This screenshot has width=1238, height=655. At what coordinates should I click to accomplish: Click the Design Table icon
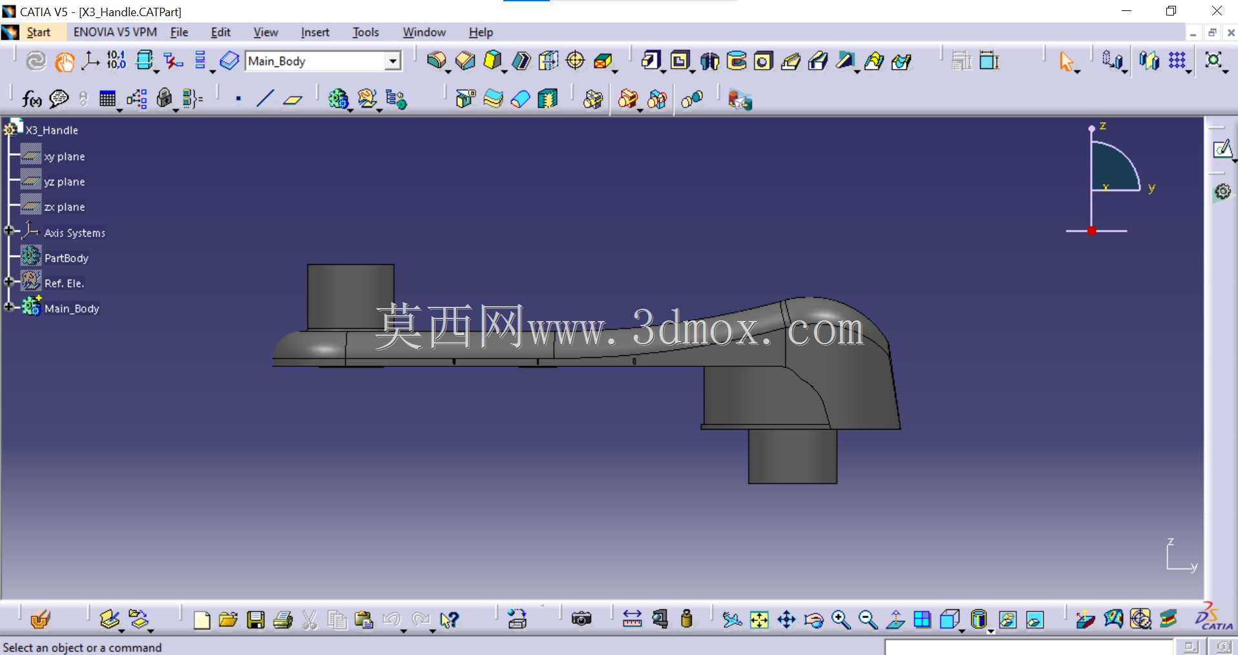(107, 98)
